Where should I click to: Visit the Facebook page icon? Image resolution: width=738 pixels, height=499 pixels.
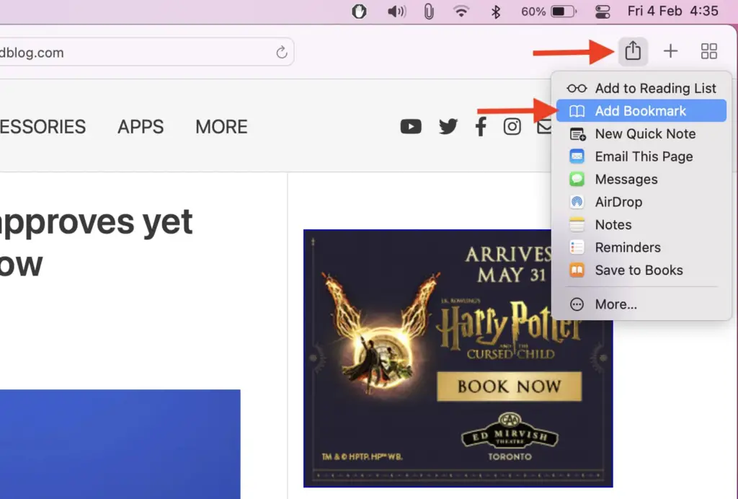tap(481, 126)
